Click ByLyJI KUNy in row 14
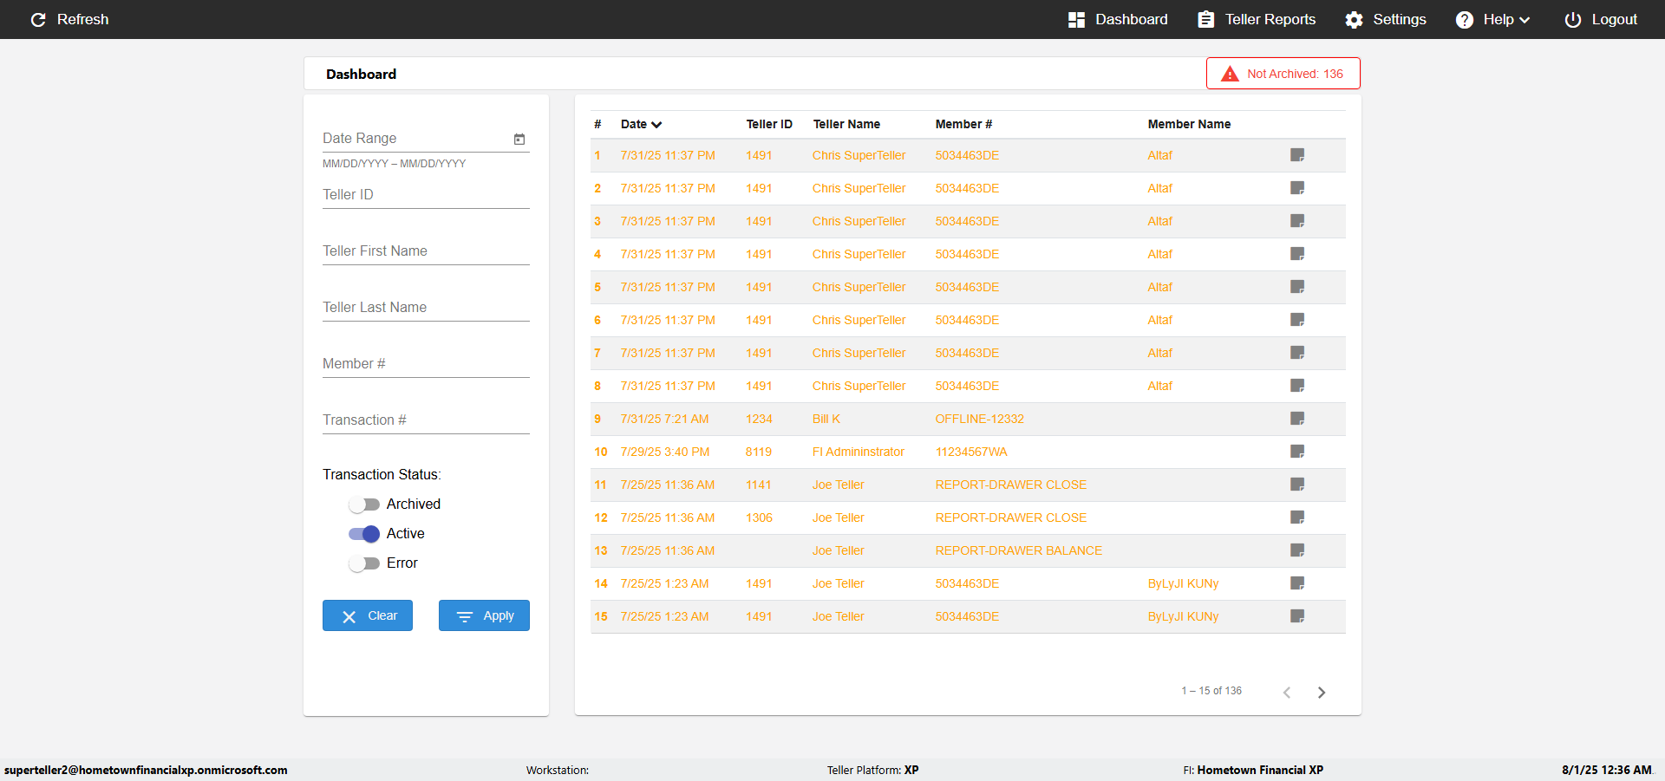 point(1183,583)
